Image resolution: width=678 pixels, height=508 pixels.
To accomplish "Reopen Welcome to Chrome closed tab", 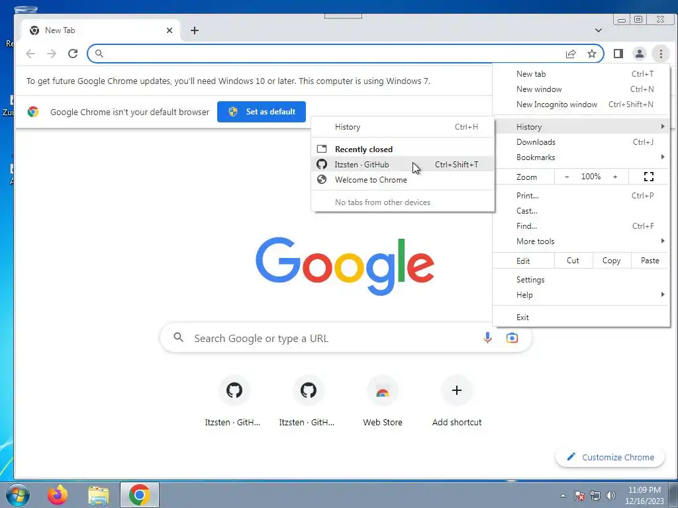I will [403, 180].
